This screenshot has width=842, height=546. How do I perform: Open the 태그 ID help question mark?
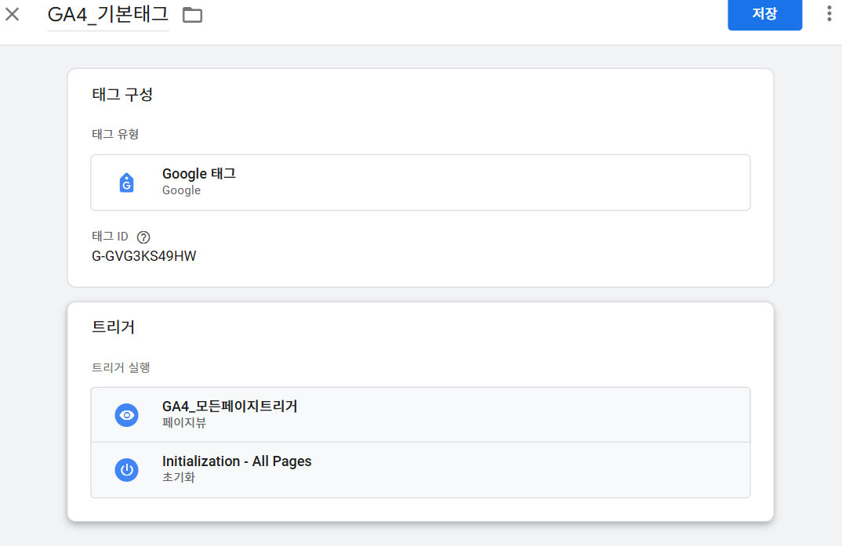tap(143, 237)
